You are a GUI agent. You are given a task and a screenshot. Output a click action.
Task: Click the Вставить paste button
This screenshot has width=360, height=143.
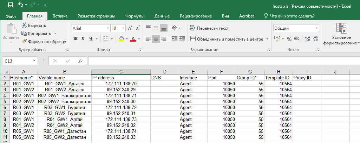pyautogui.click(x=11, y=33)
